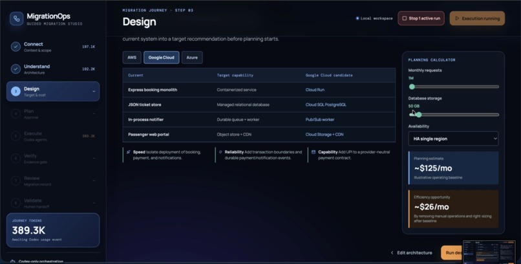Click the Current column header

(136, 75)
